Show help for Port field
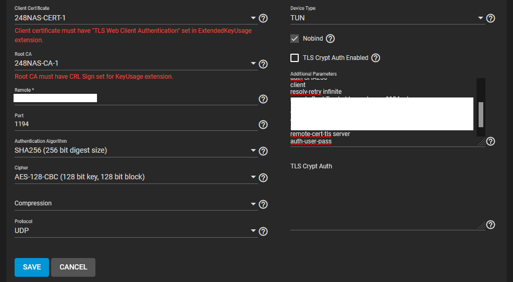The width and height of the screenshot is (513, 282). pos(263,125)
